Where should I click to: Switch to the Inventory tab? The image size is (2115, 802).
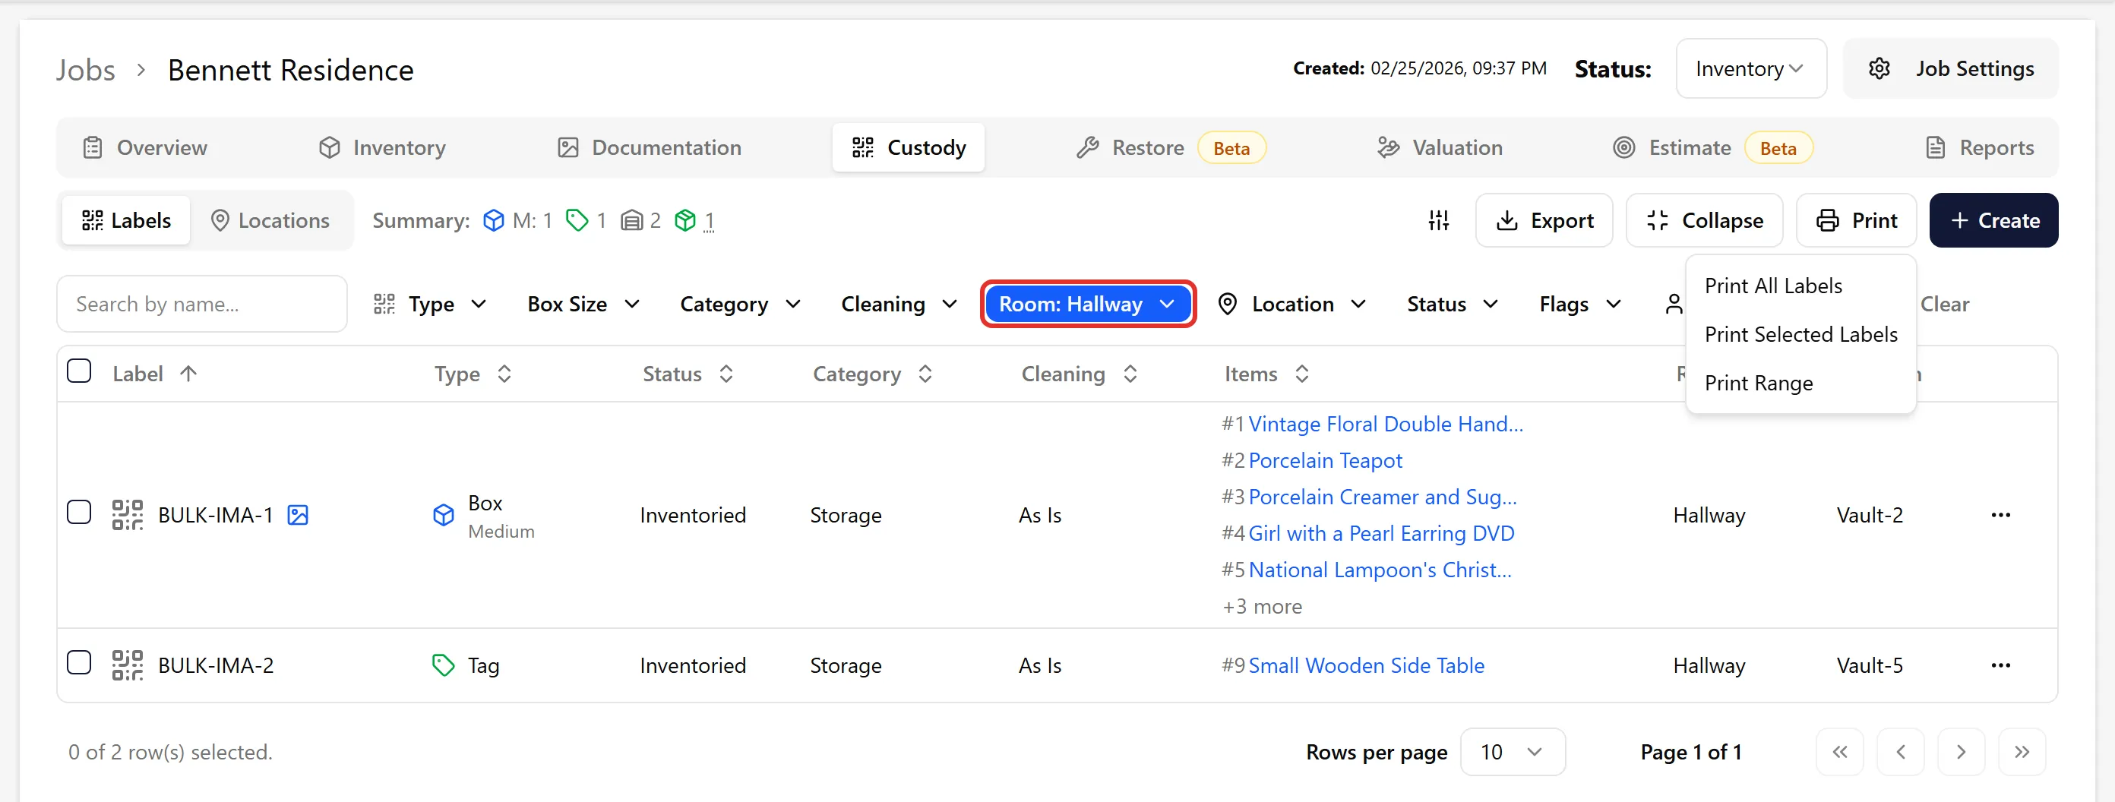pyautogui.click(x=383, y=148)
